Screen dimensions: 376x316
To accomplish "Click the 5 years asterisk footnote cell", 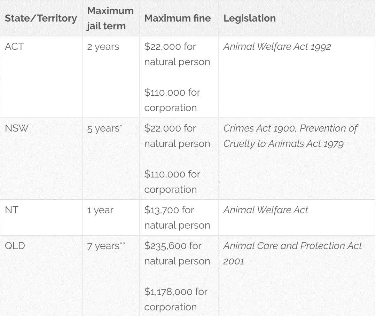I will [x=104, y=128].
